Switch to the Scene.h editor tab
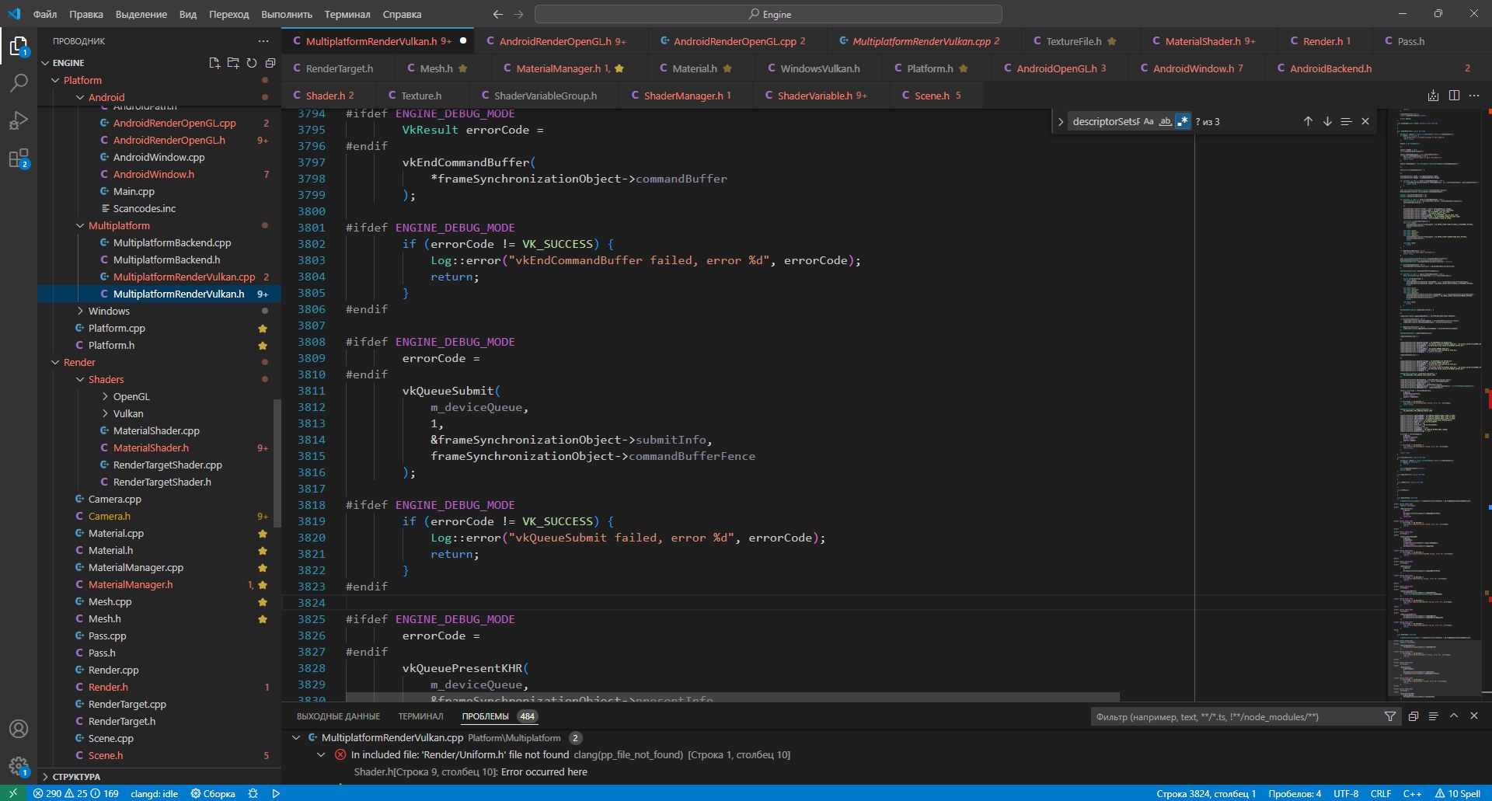1492x801 pixels. coord(931,96)
